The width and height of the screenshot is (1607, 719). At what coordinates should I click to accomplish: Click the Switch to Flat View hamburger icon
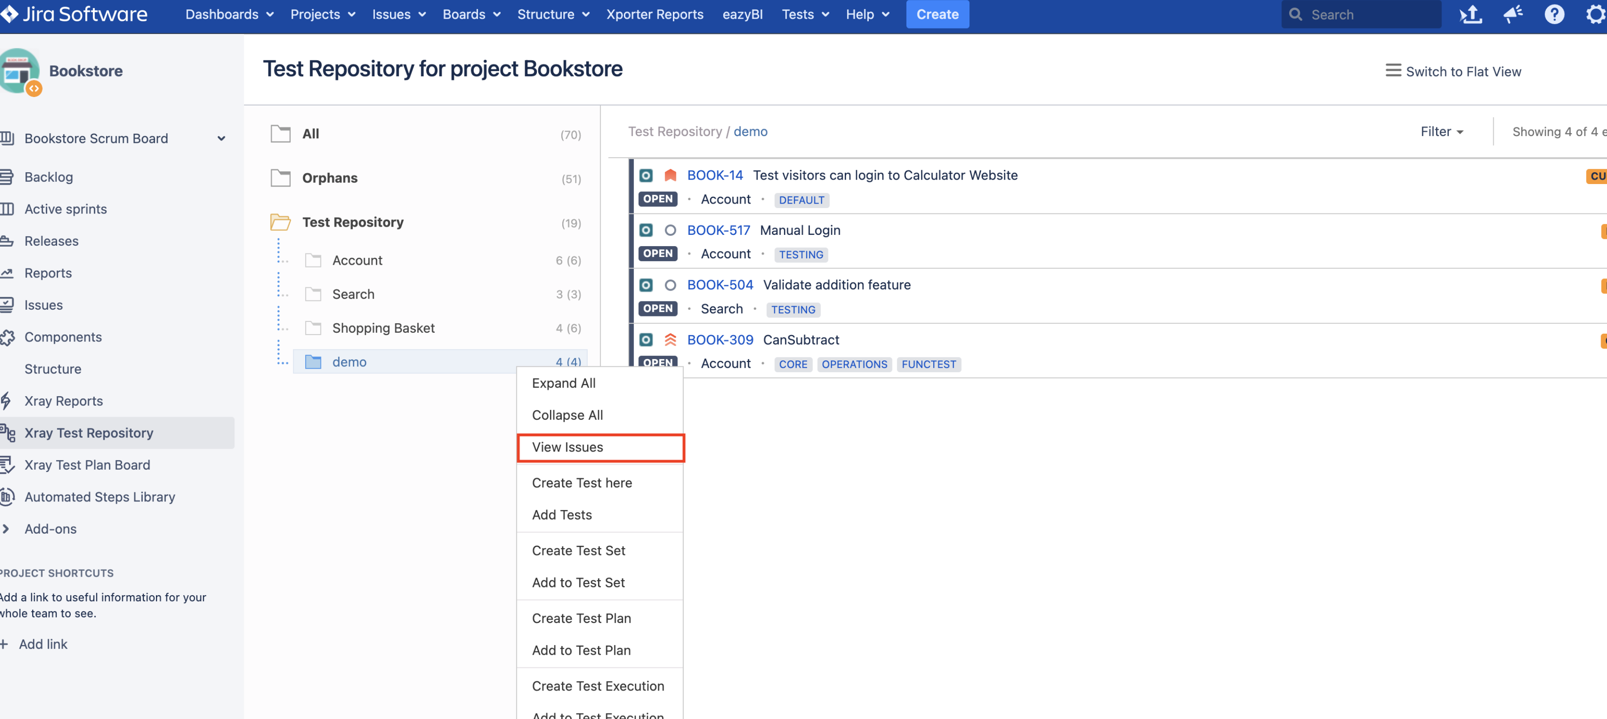tap(1393, 70)
